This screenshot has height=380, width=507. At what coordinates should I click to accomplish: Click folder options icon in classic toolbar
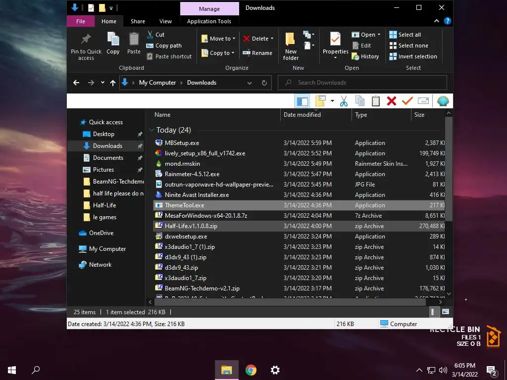pos(320,101)
